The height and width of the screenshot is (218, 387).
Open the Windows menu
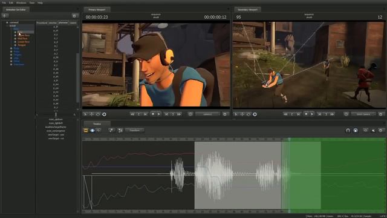click(x=21, y=2)
